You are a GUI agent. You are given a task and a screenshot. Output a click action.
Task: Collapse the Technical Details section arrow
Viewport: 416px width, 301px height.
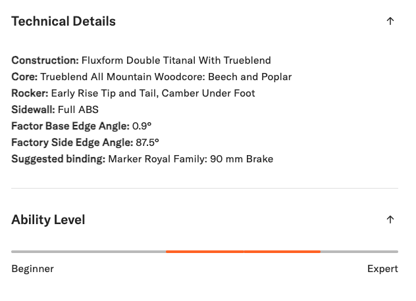[390, 21]
